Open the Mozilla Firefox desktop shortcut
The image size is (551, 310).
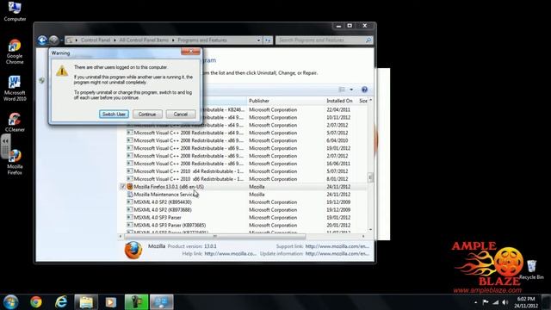click(x=15, y=162)
